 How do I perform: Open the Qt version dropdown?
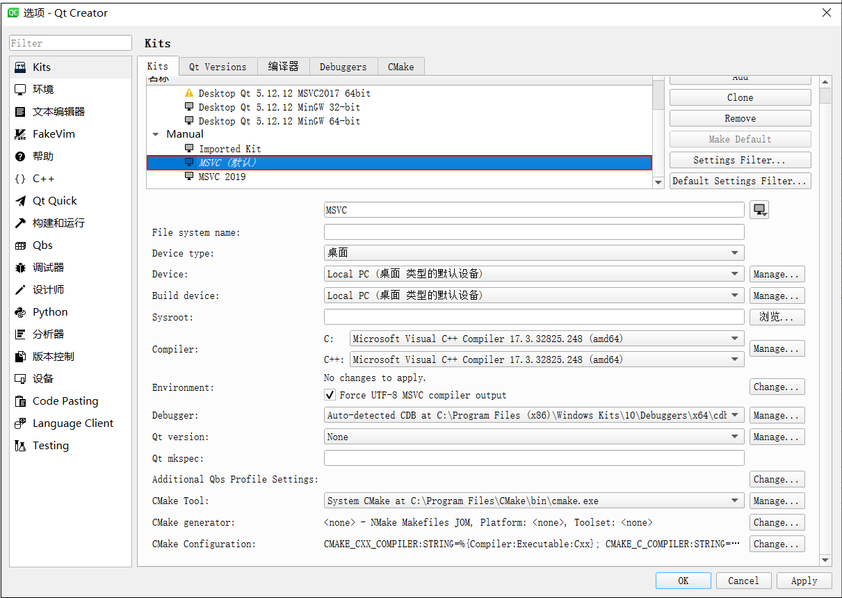534,437
